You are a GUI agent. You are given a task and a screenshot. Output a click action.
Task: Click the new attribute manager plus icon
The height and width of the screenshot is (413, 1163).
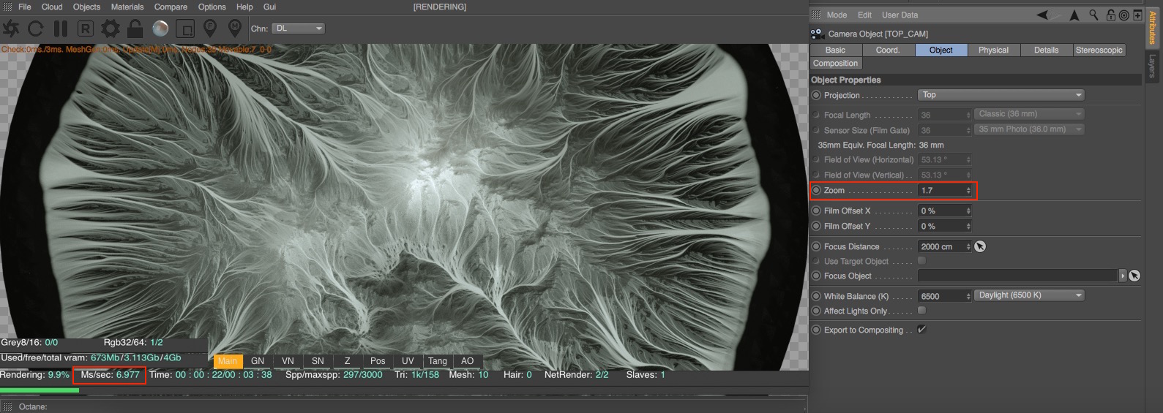pos(1137,15)
